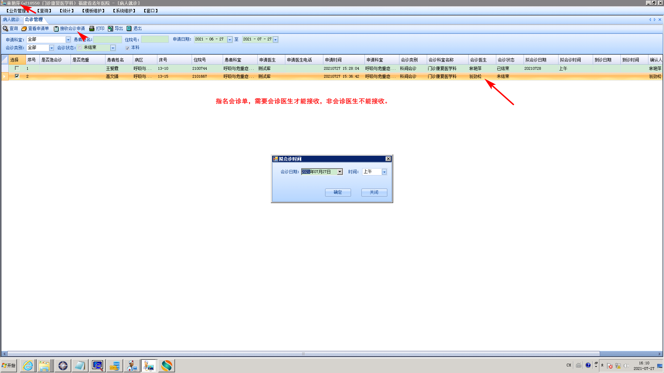This screenshot has height=373, width=664.
Task: Open 查看申请单 from the toolbar
Action: pyautogui.click(x=35, y=29)
